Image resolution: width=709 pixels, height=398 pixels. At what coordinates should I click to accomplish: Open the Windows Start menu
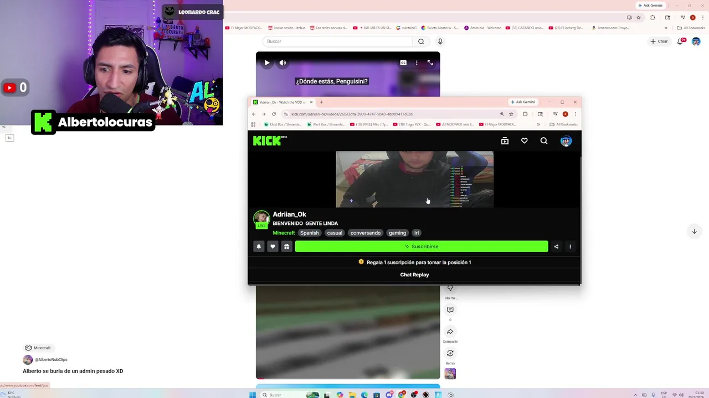pos(253,395)
